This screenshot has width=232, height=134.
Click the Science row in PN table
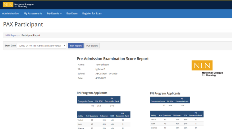coord(177,128)
